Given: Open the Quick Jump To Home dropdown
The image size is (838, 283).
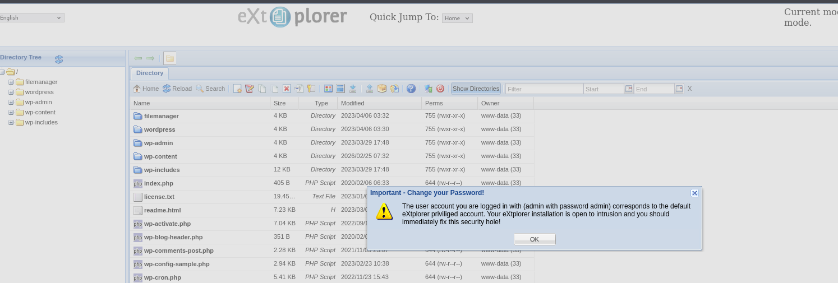Looking at the screenshot, I should point(457,18).
